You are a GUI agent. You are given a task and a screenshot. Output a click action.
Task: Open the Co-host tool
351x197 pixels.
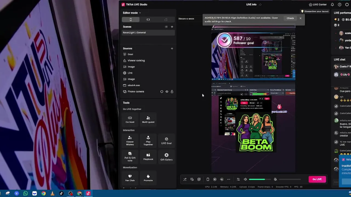130,119
